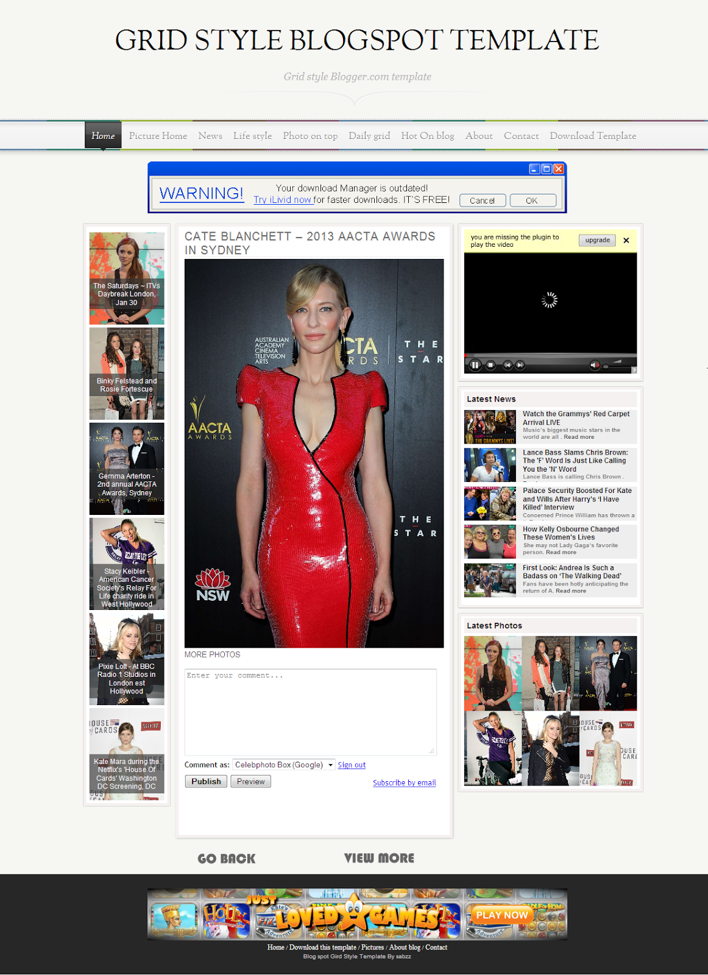Dismiss the missing plugin notice
The height and width of the screenshot is (975, 708).
pyautogui.click(x=626, y=241)
